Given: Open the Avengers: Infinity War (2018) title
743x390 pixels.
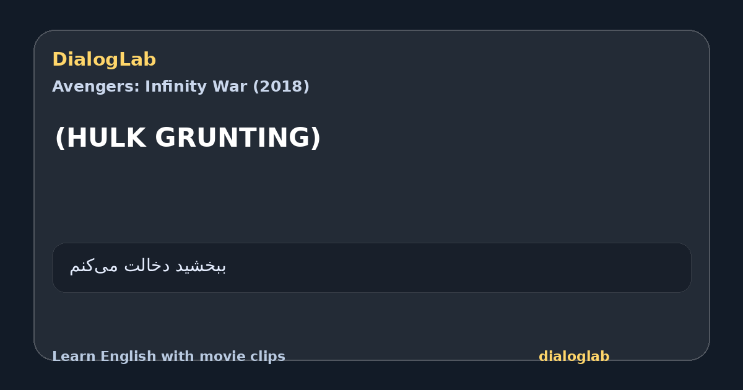Looking at the screenshot, I should pos(181,87).
